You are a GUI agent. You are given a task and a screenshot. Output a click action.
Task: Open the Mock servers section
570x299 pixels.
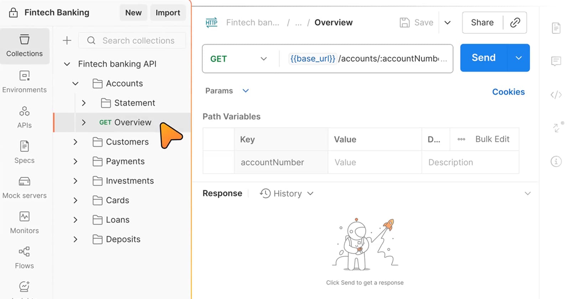click(x=25, y=188)
